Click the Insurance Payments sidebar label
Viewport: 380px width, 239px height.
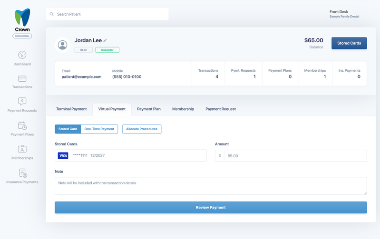(x=22, y=182)
